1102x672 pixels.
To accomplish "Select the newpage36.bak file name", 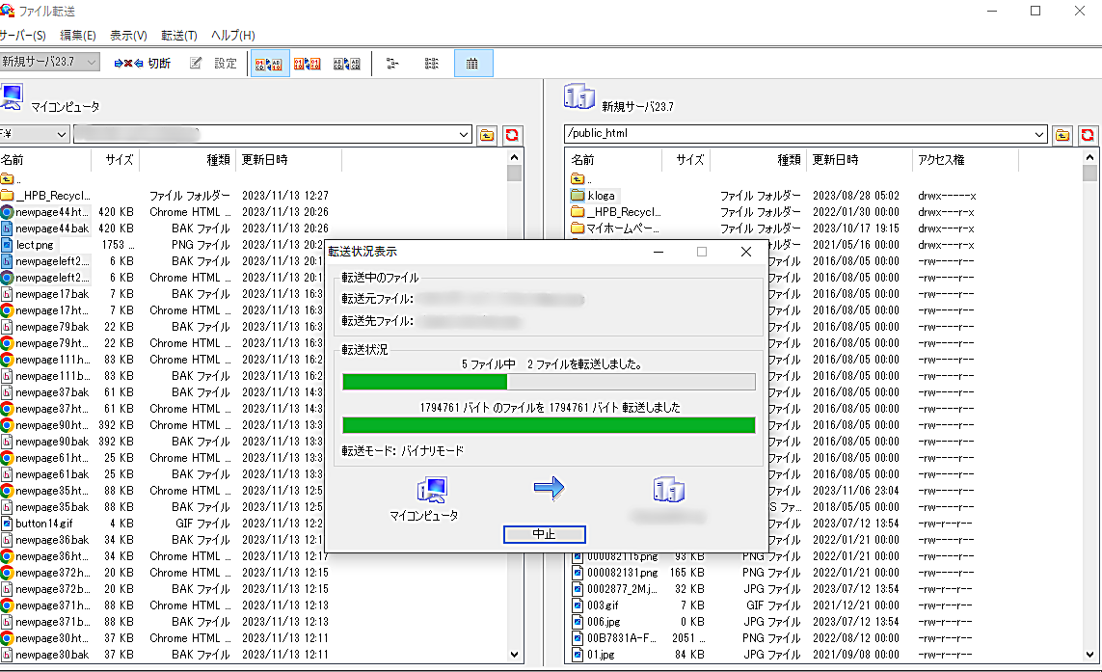I will tap(52, 540).
